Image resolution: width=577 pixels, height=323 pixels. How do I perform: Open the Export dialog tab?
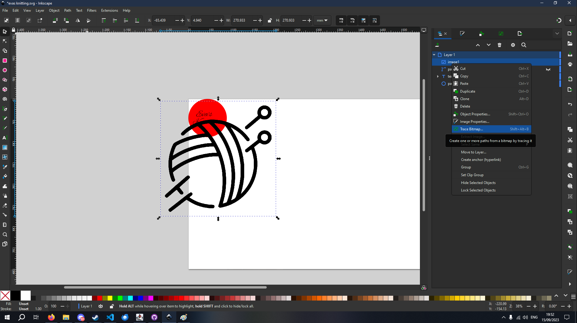tap(520, 34)
